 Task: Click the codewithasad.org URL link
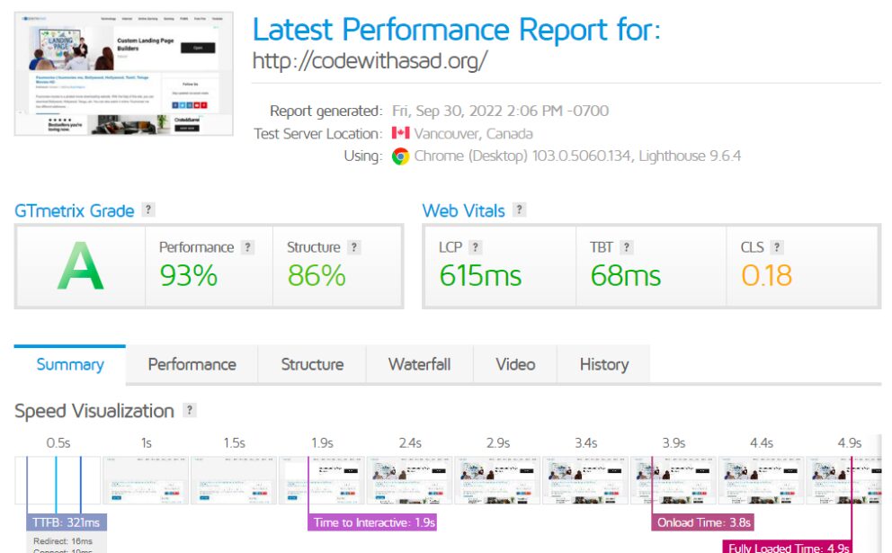[370, 61]
